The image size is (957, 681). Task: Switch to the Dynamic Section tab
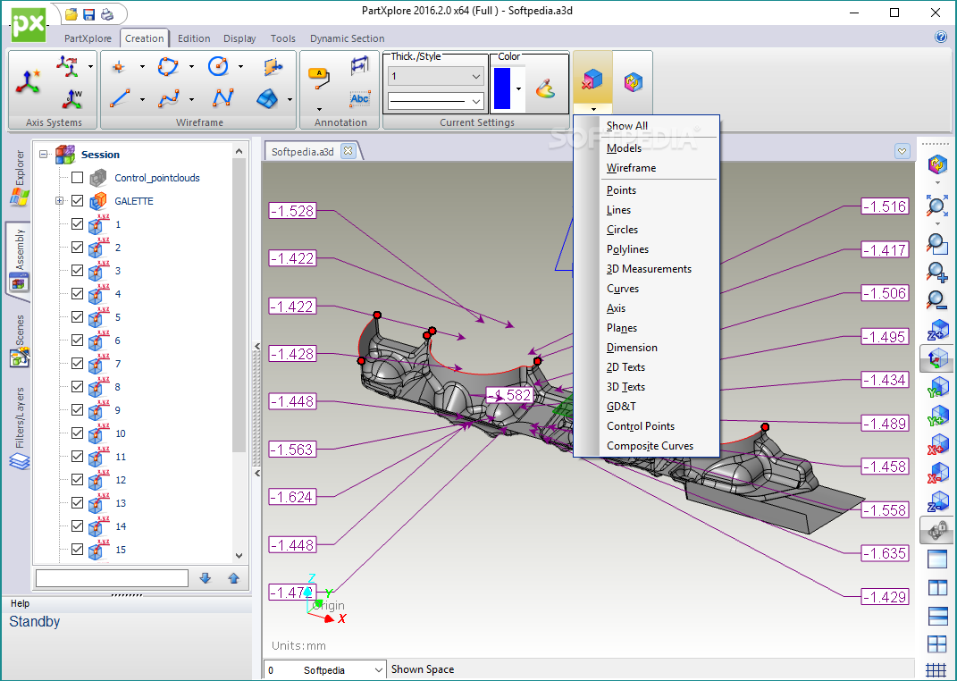tap(347, 38)
